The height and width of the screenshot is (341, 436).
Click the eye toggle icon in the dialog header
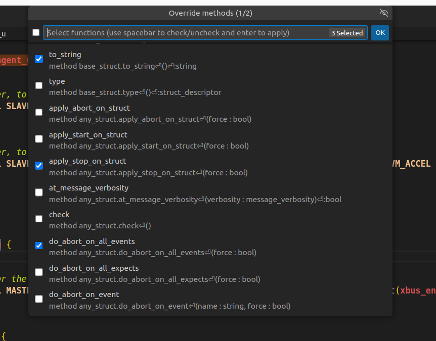[x=384, y=13]
